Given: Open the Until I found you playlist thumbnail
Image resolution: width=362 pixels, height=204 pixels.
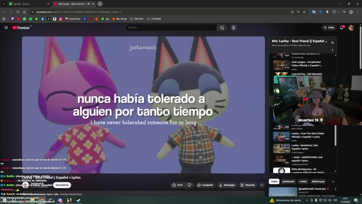Looking at the screenshot, I should [283, 192].
